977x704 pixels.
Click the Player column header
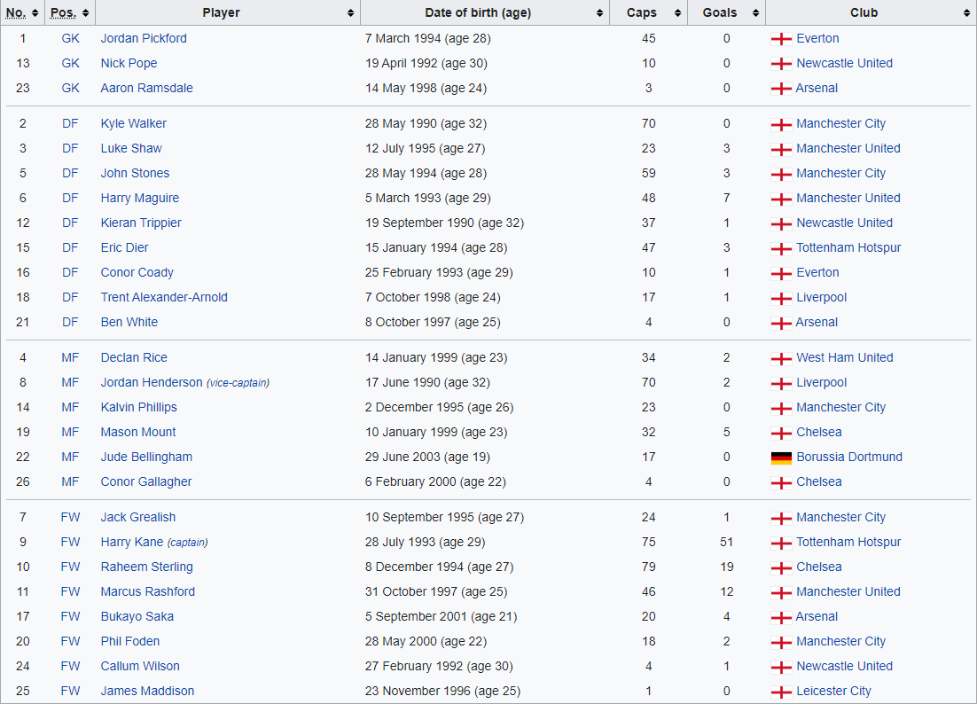coord(221,12)
